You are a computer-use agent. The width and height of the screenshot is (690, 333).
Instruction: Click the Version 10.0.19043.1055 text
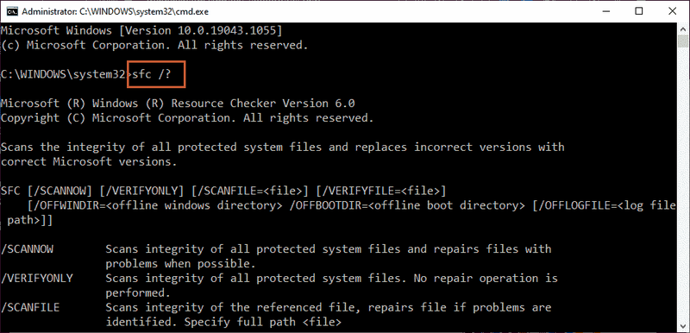[203, 31]
